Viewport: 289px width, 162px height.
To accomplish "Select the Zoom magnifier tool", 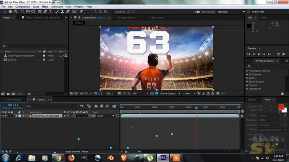I will 16,12.
